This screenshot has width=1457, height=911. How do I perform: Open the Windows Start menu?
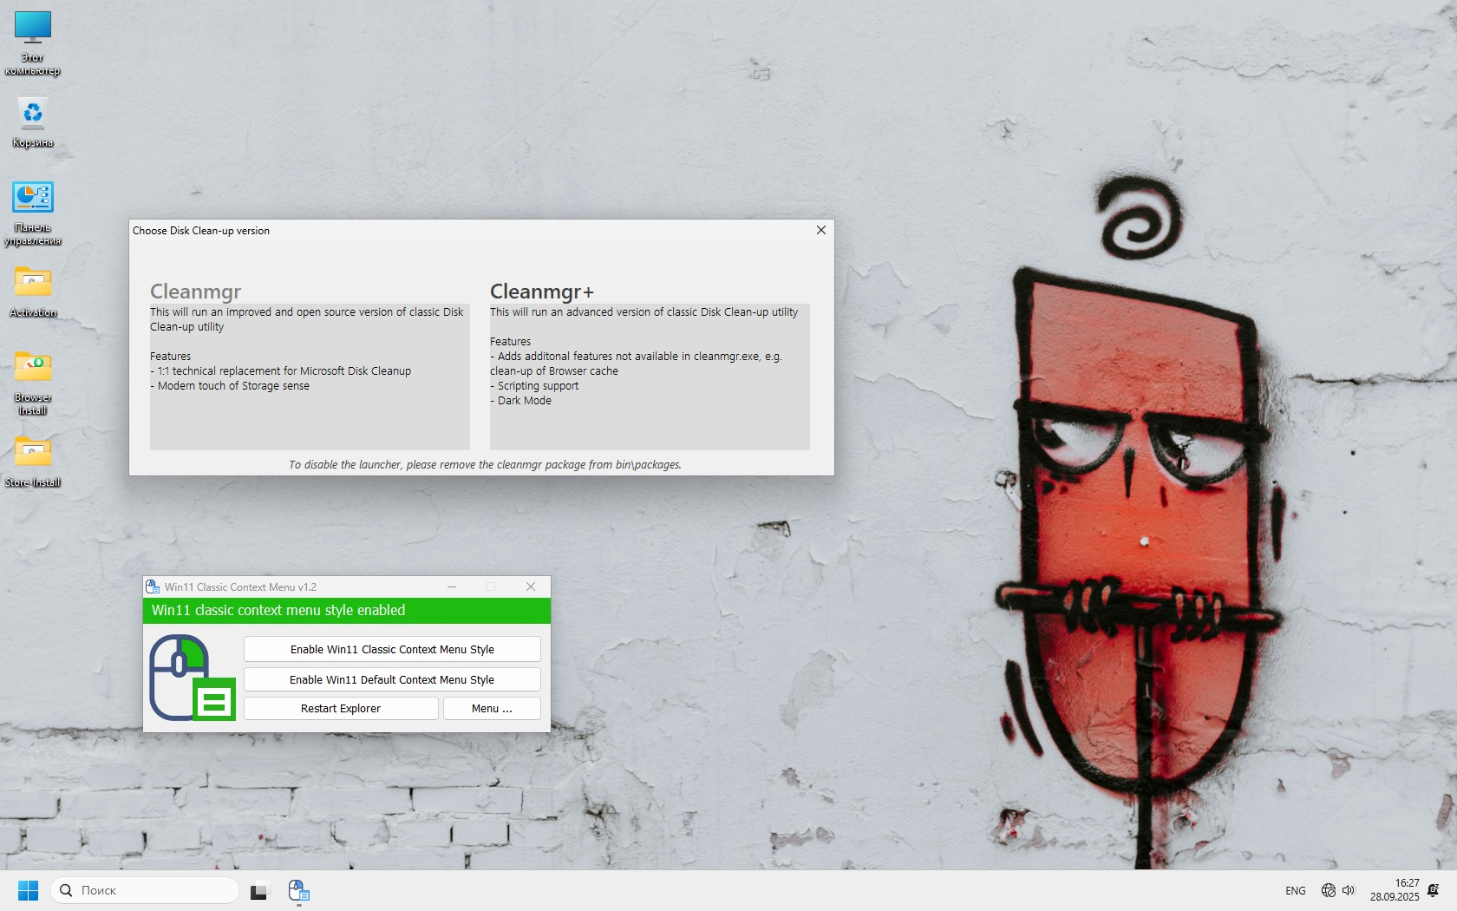(x=28, y=890)
